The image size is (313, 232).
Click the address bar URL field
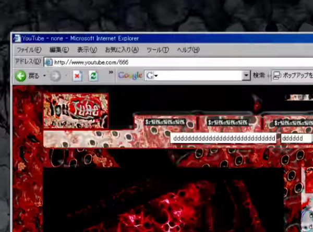[178, 62]
